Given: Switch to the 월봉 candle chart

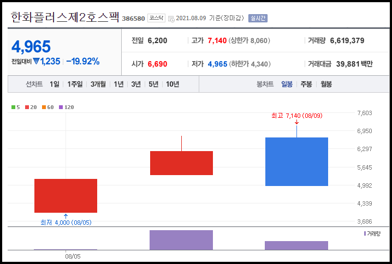Looking at the screenshot, I should coord(326,84).
